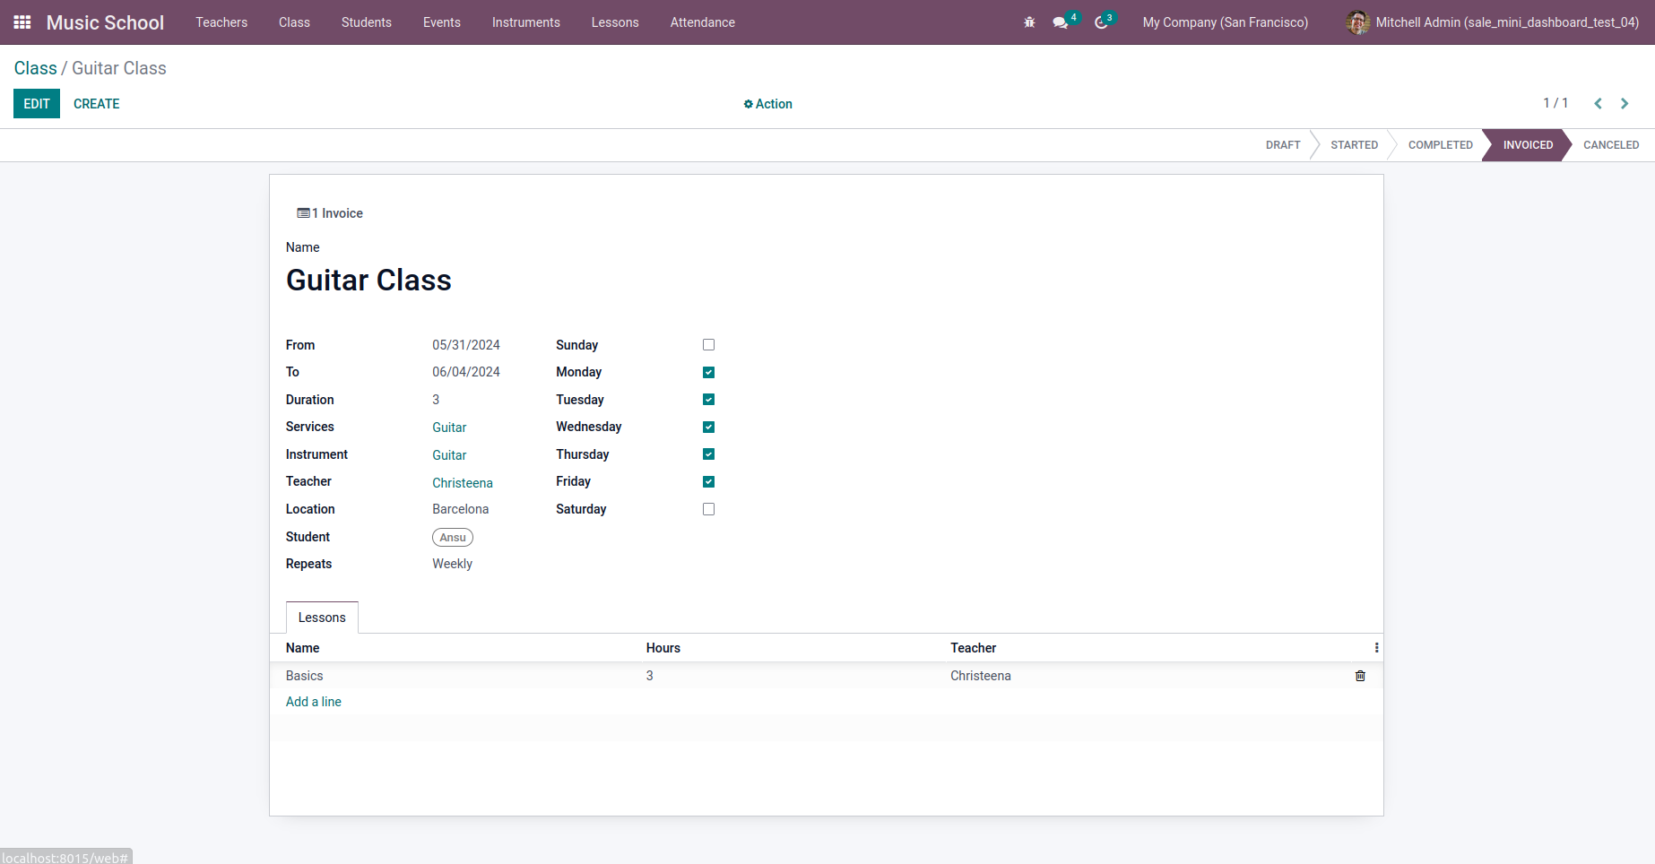Toggle the Sunday checkbox
The image size is (1655, 864).
click(708, 345)
